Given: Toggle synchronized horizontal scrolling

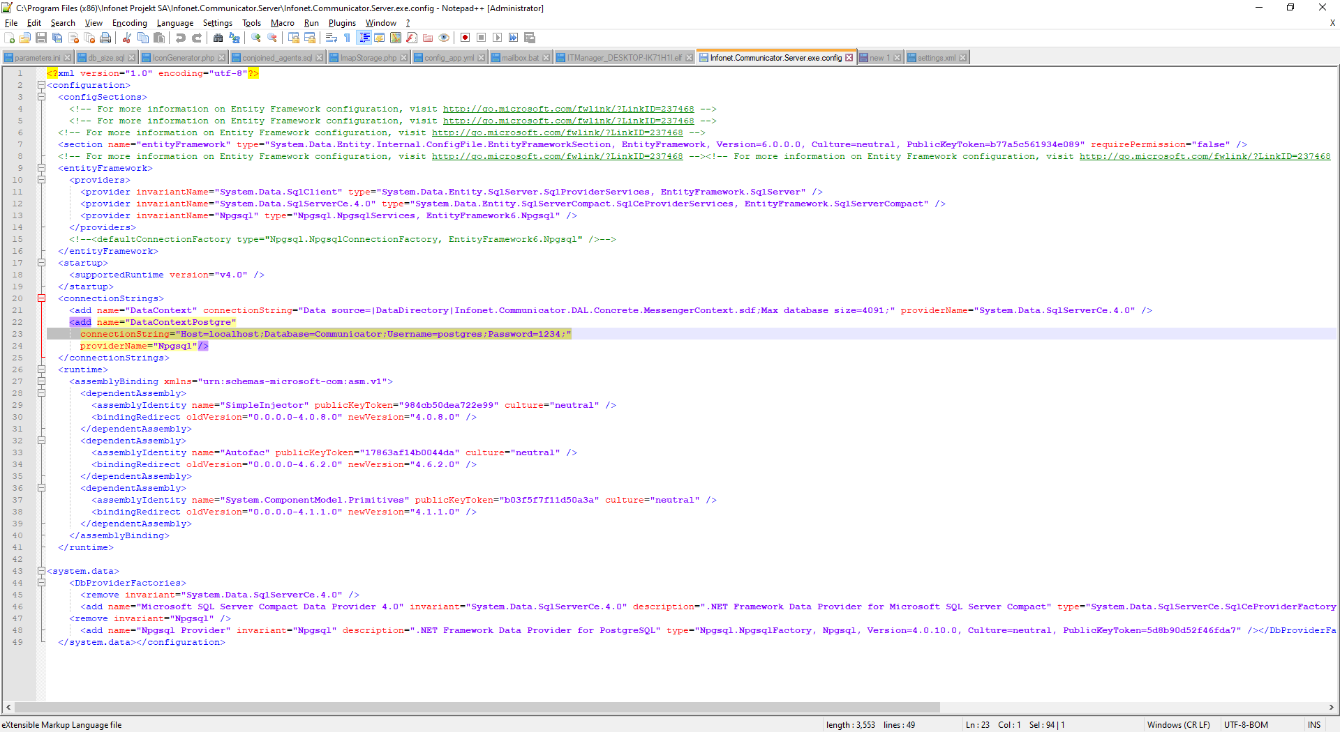Looking at the screenshot, I should 310,38.
